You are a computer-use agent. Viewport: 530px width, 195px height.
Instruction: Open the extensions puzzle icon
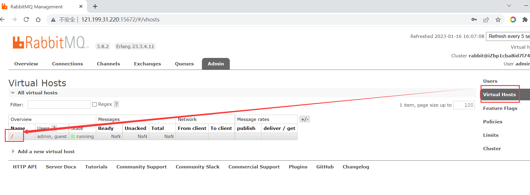[x=525, y=19]
